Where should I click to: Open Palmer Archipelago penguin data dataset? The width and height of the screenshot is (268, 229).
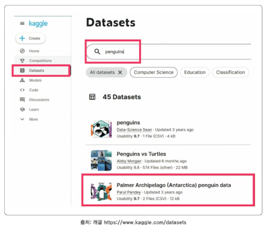click(174, 185)
